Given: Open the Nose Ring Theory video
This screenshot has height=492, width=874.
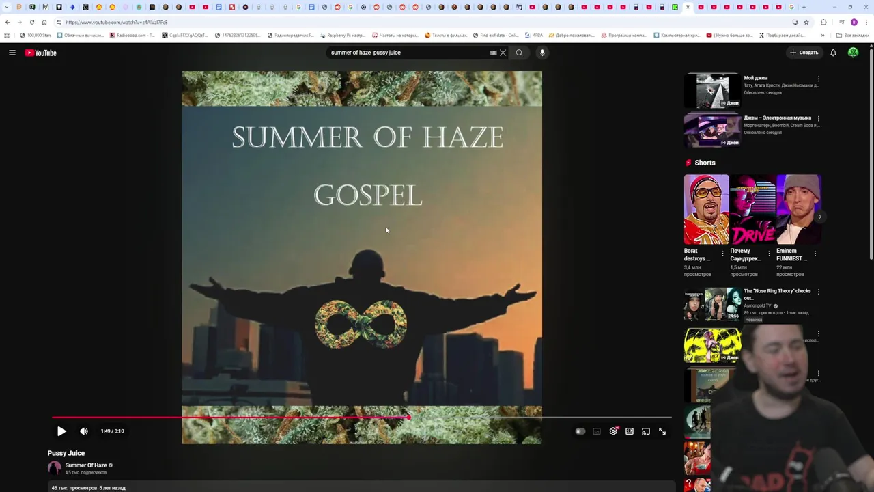Looking at the screenshot, I should 712,305.
